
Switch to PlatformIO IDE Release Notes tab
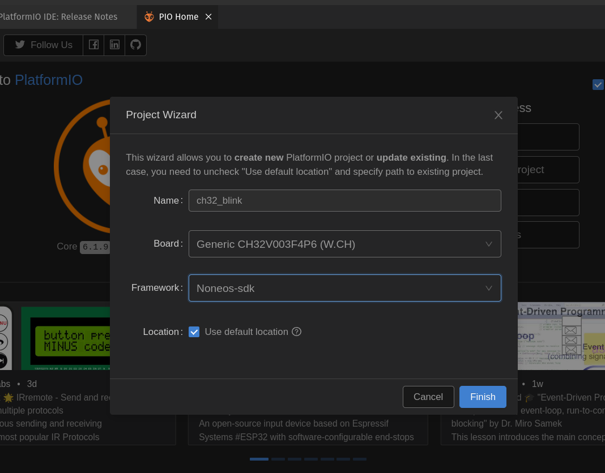(x=58, y=17)
